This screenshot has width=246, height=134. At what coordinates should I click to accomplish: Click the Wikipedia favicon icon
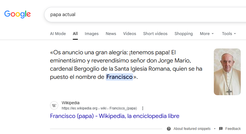[x=54, y=105]
